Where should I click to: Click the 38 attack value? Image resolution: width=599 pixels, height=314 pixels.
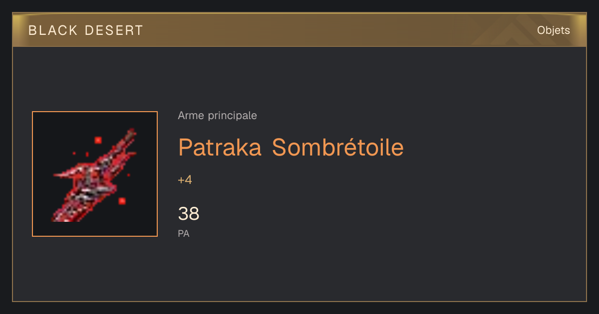189,214
